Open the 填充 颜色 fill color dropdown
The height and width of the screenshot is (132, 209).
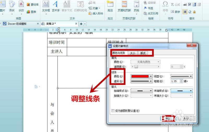click(x=146, y=62)
